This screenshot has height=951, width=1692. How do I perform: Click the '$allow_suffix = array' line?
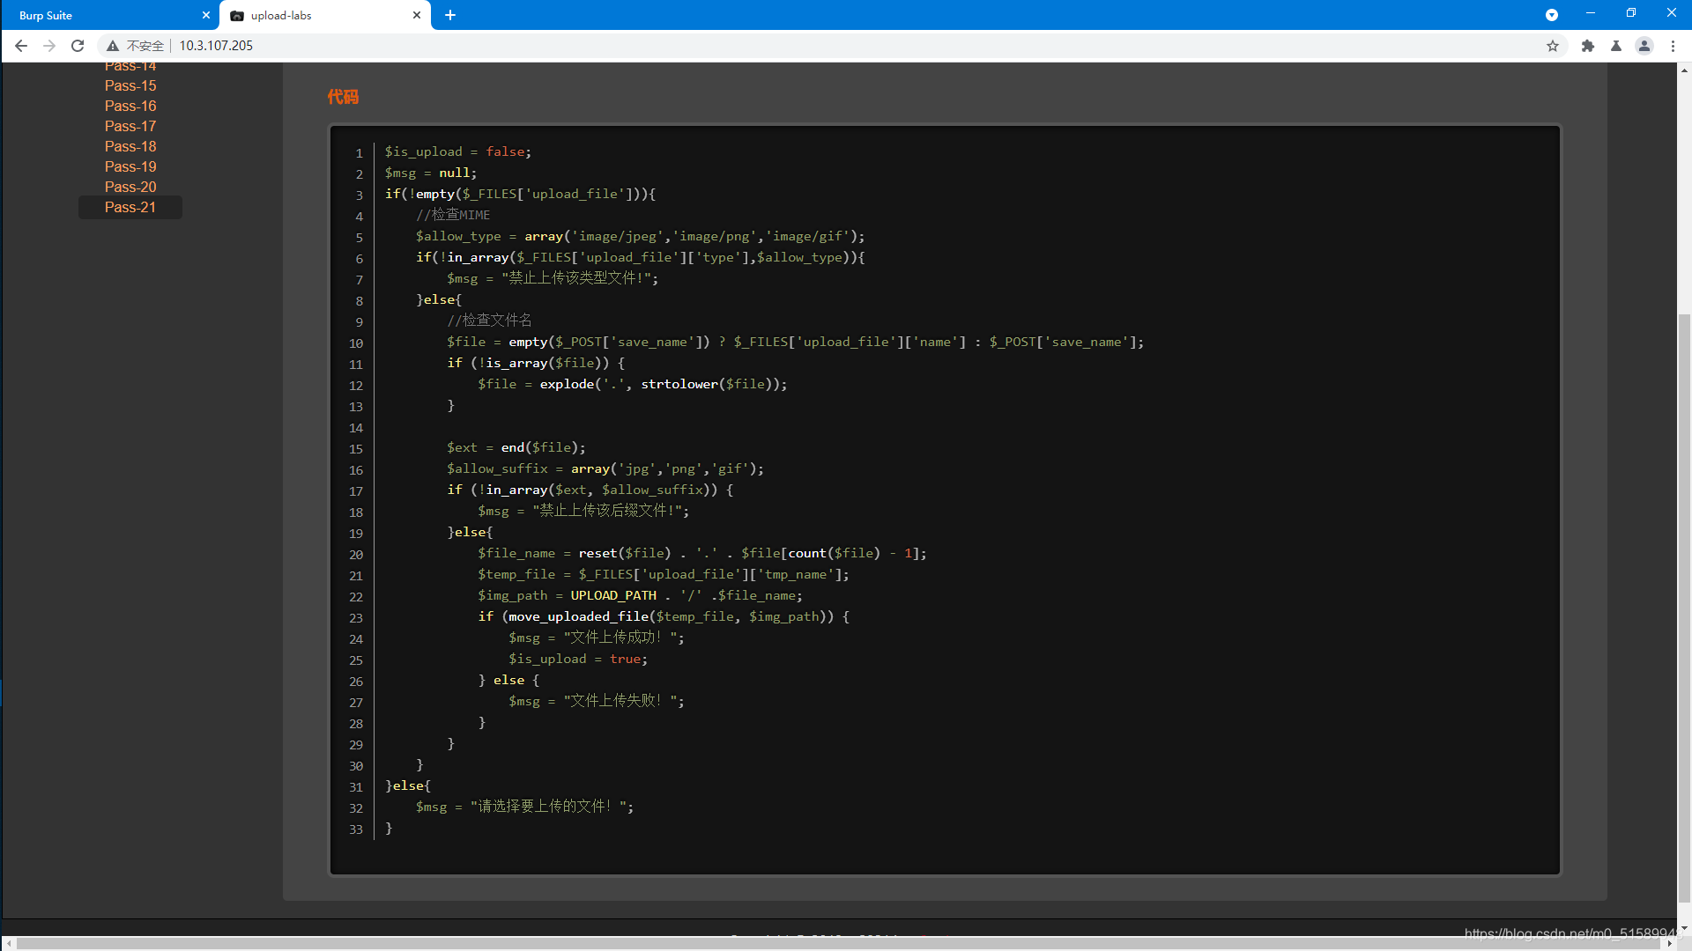pos(605,468)
